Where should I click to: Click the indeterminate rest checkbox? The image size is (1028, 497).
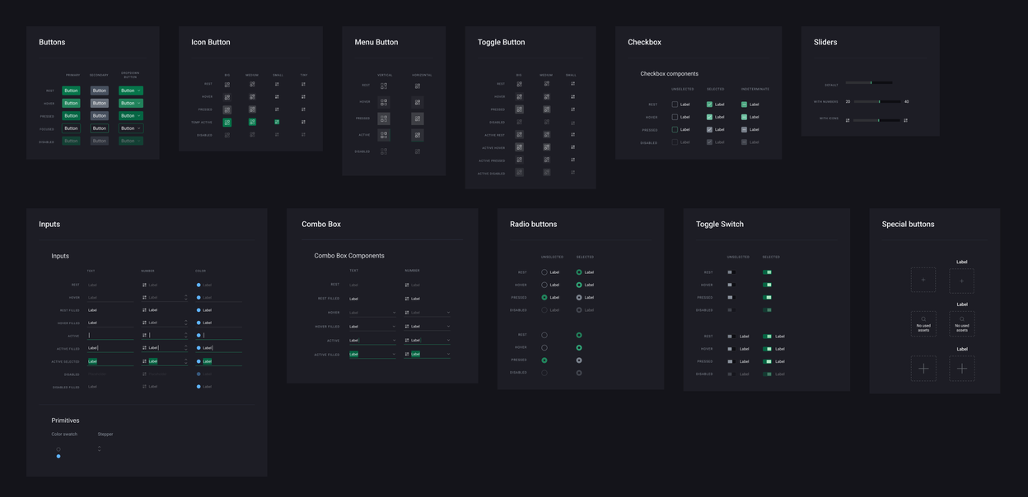[x=744, y=105]
